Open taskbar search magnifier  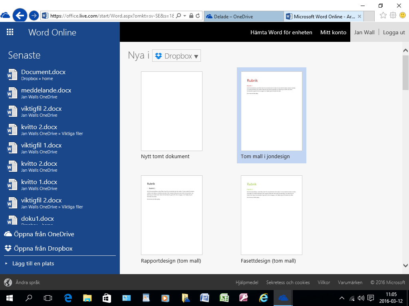(x=29, y=298)
